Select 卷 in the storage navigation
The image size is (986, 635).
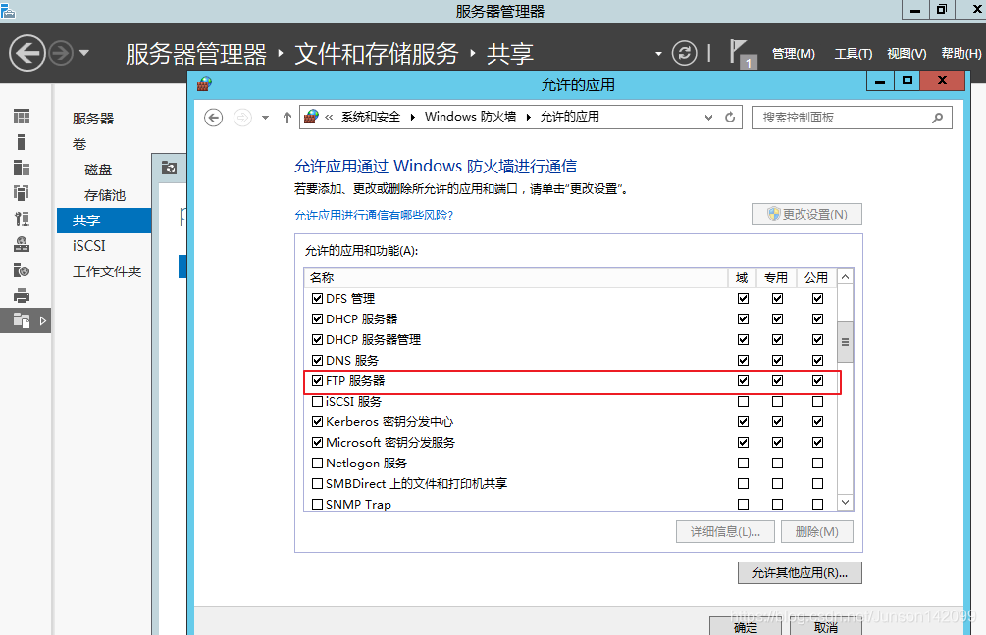tap(79, 144)
